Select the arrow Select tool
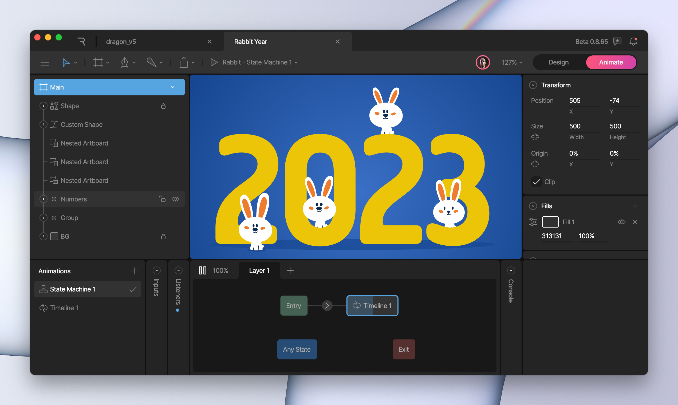 [x=66, y=63]
